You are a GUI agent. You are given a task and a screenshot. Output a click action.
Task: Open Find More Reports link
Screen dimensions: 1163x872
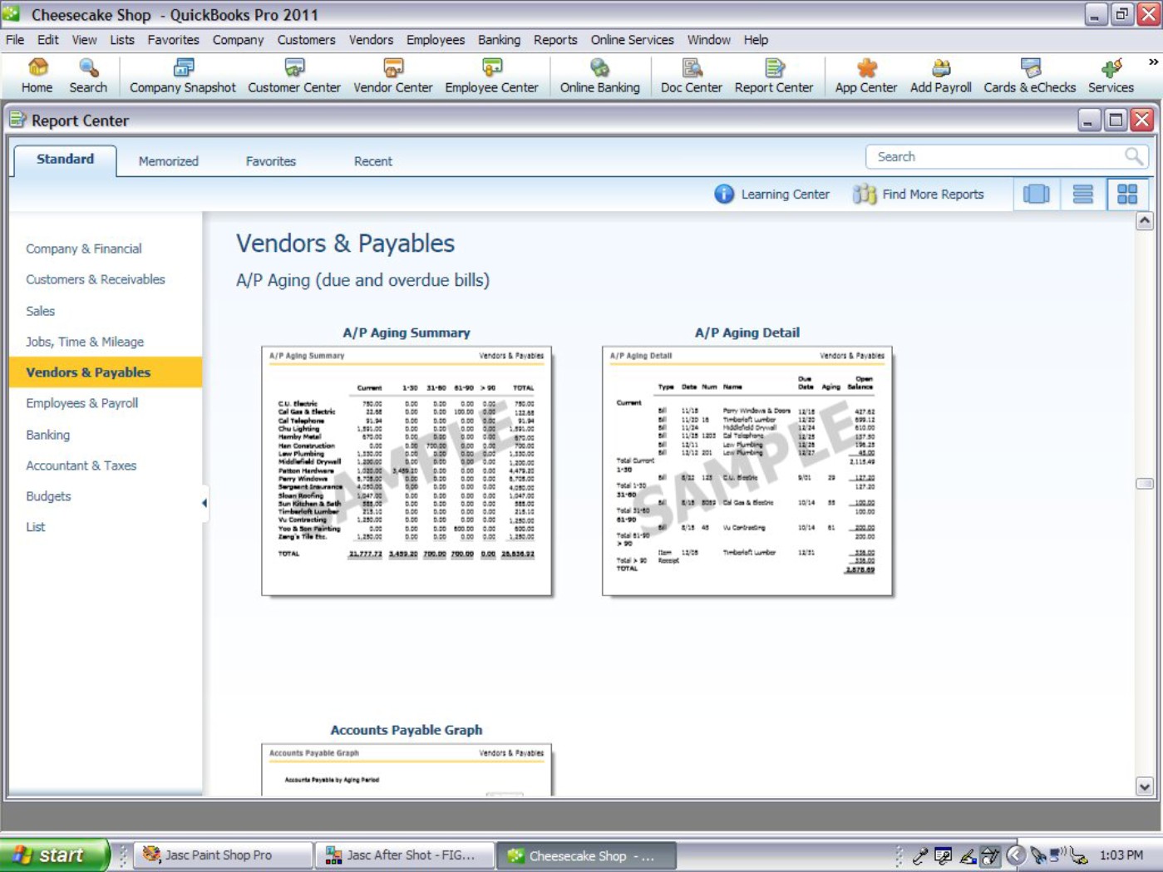[933, 194]
